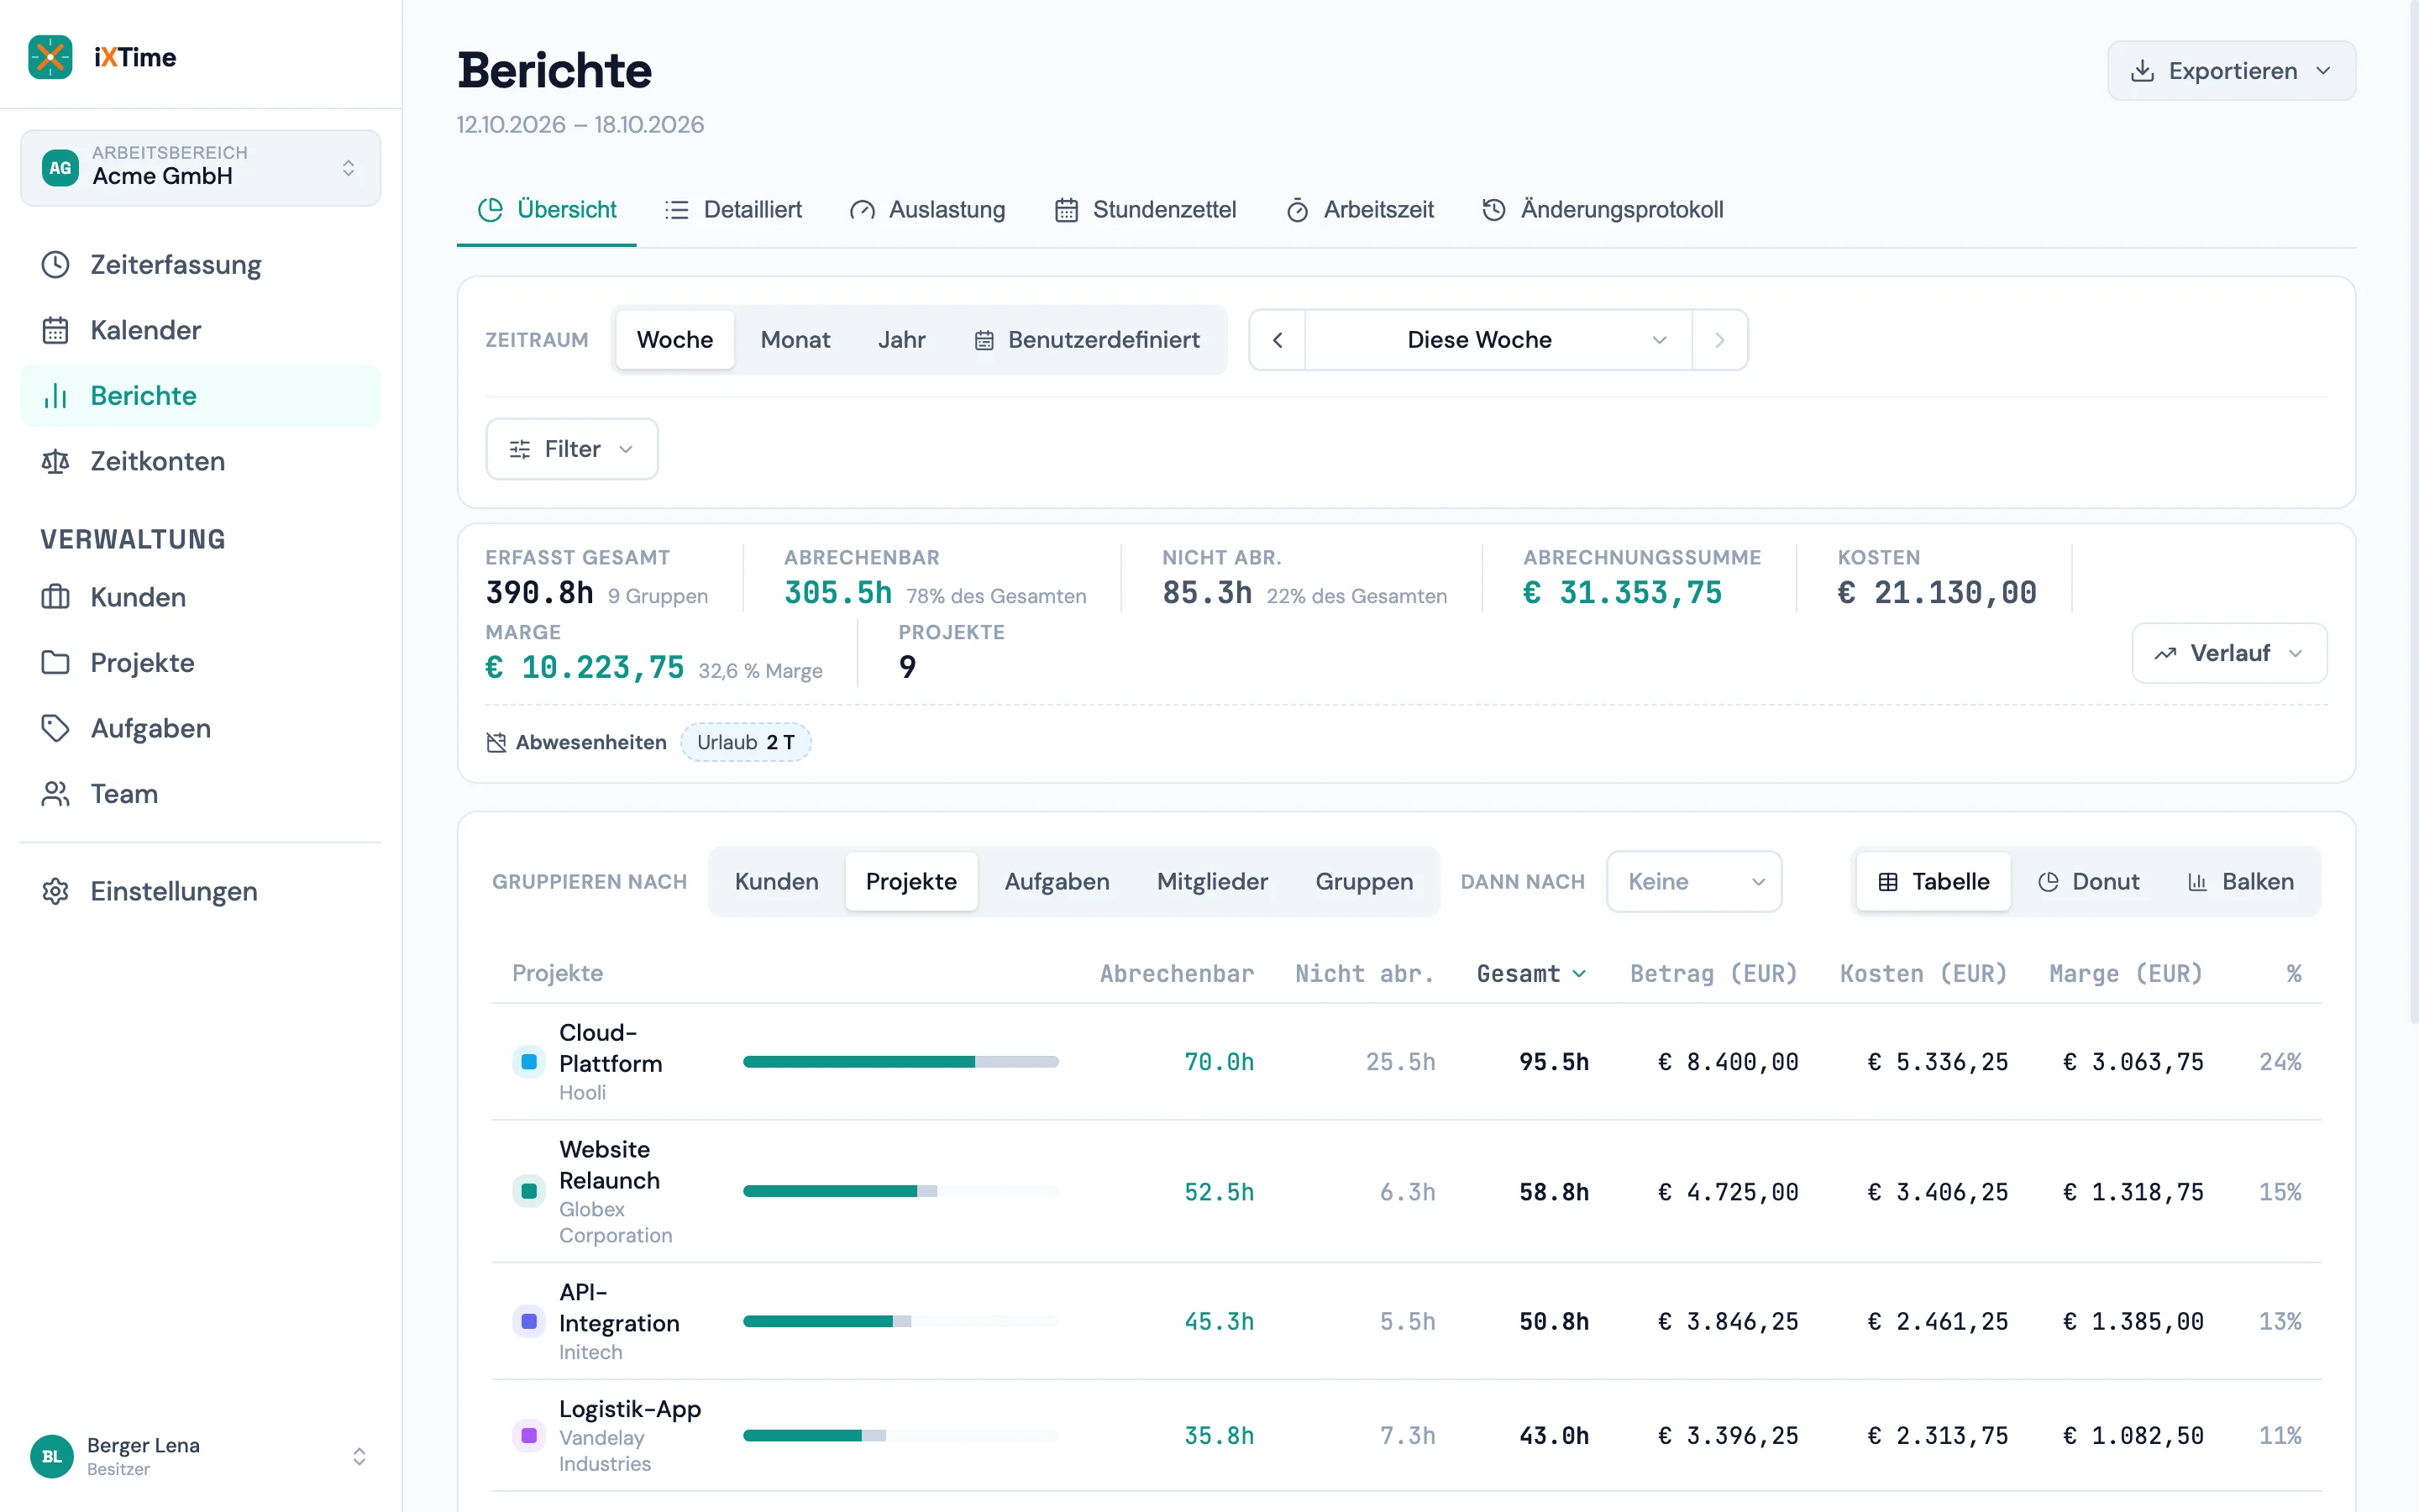The width and height of the screenshot is (2419, 1512).
Task: Select Monat time range
Action: [x=795, y=340]
